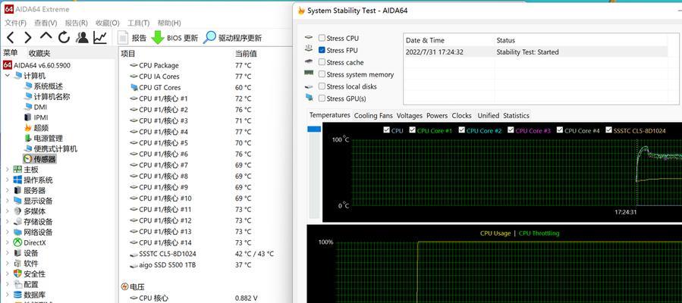
Task: Click the DirectX Xbox icon
Action: coord(17,242)
